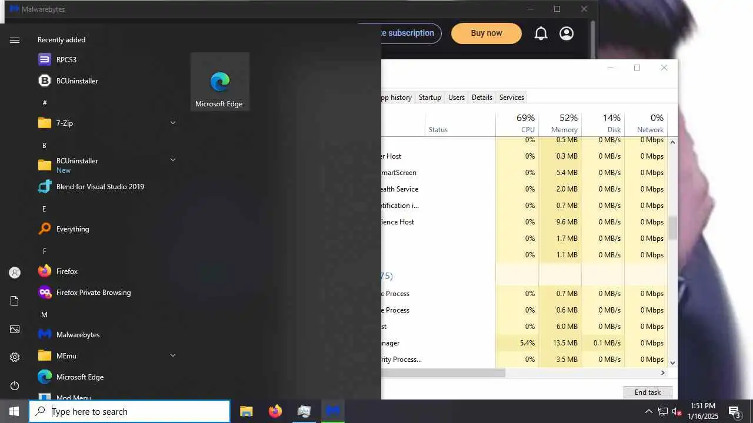
Task: Select the 13.5 MB memory cell
Action: pyautogui.click(x=560, y=343)
